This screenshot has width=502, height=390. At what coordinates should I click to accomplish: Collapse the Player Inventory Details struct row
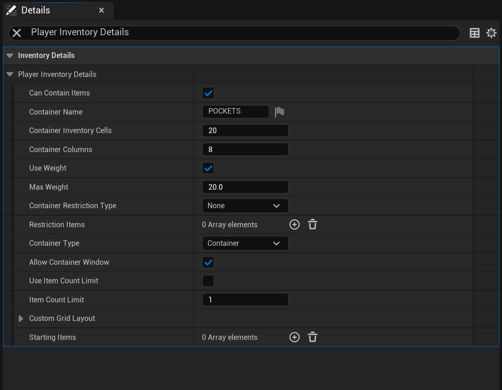[10, 74]
